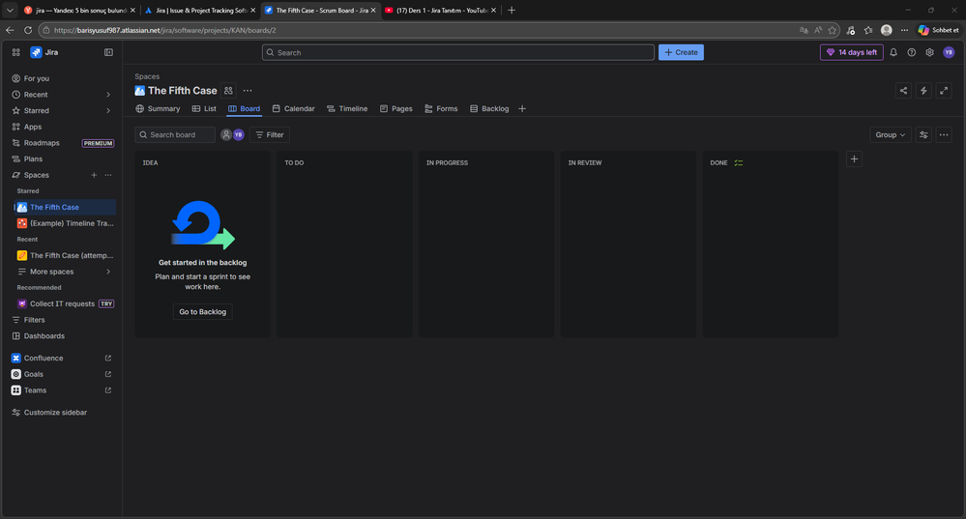
Task: Open automation lightning bolt icon
Action: (x=923, y=91)
